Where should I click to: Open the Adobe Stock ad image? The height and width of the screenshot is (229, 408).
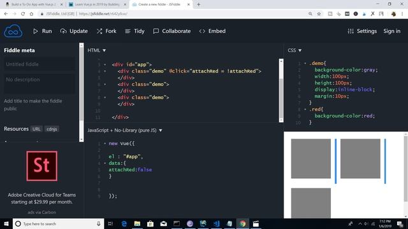[42, 166]
